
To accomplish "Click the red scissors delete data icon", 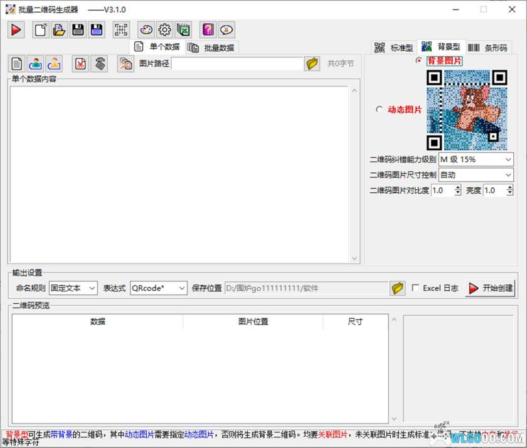I will click(81, 63).
